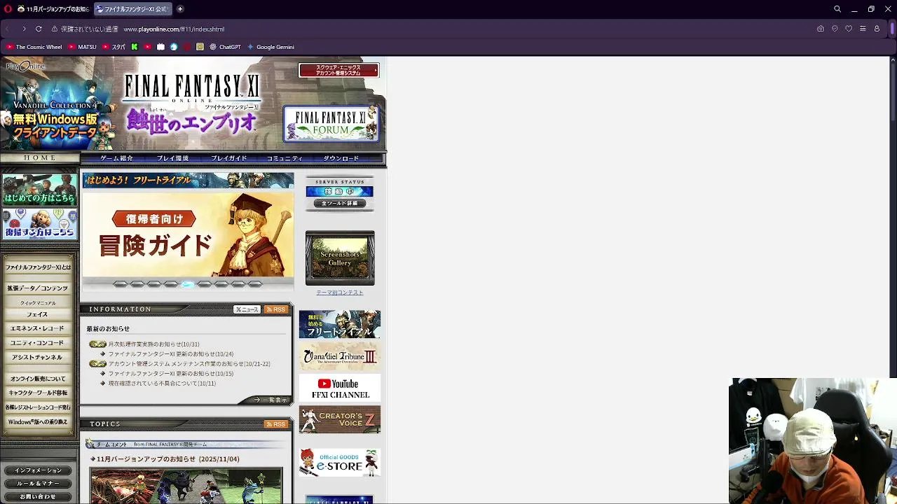
Task: Open Windows版への乗り換え sidebar link
Action: pos(38,422)
